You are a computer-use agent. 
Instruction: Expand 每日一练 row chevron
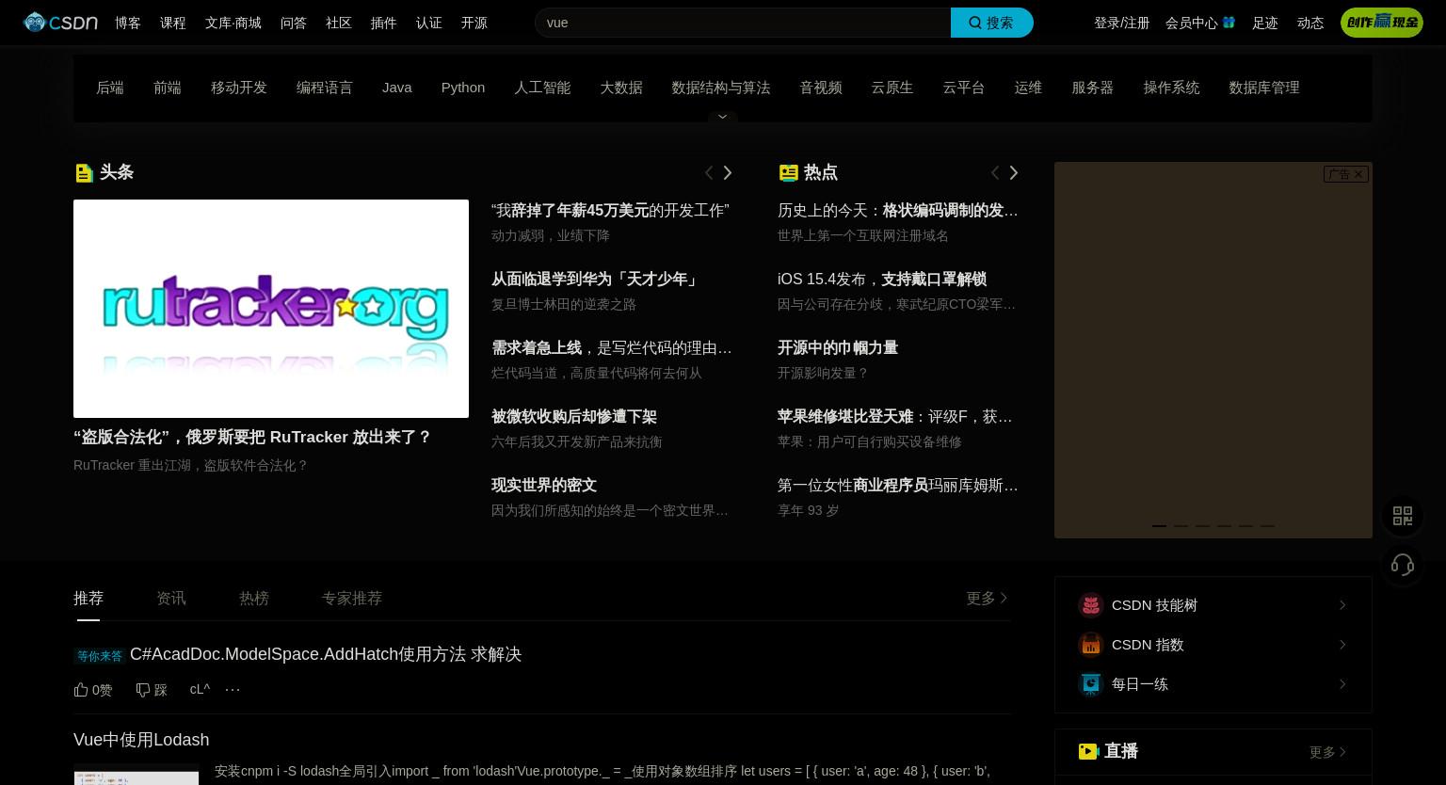[x=1342, y=684]
